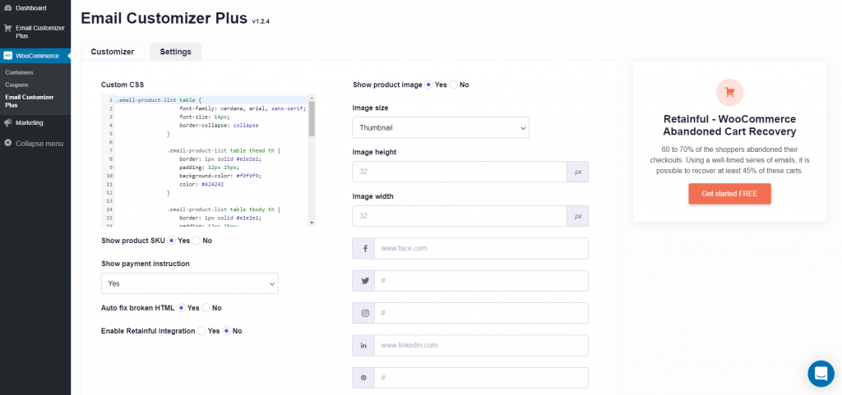This screenshot has width=842, height=395.
Task: Click the CSS editor scroll-down arrow
Action: (x=312, y=223)
